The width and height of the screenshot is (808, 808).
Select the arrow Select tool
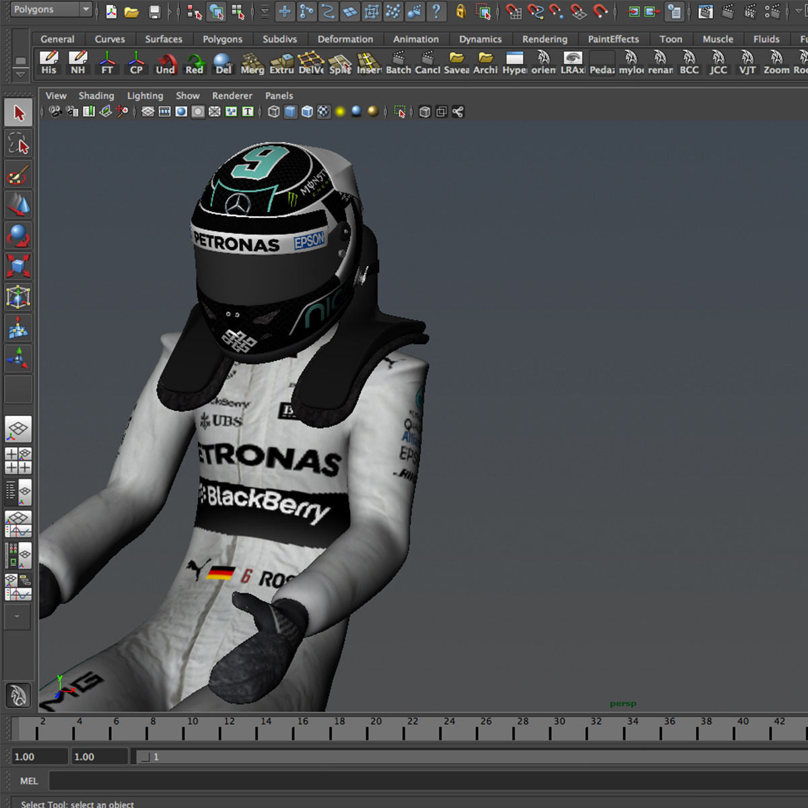pyautogui.click(x=18, y=112)
